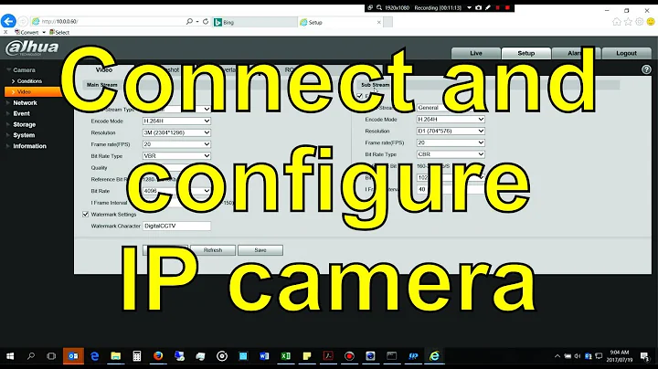Open Excel from the taskbar
The width and height of the screenshot is (658, 369).
click(x=285, y=356)
